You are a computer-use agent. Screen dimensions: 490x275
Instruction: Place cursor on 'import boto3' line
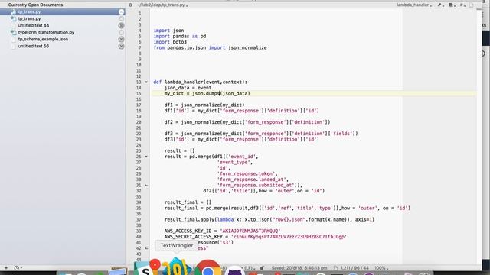[x=170, y=42]
